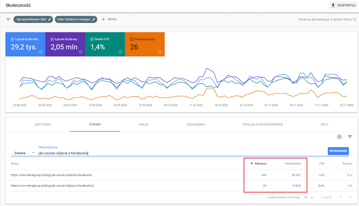The image size is (359, 206).
Task: Open the 'Zawiera' filter condition dropdown
Action: pos(24,153)
